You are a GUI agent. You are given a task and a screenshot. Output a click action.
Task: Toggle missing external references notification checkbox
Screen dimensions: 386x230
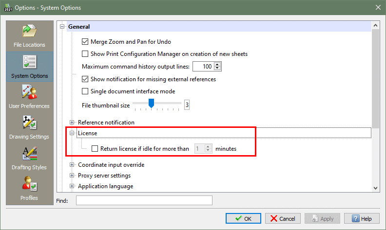coord(85,79)
